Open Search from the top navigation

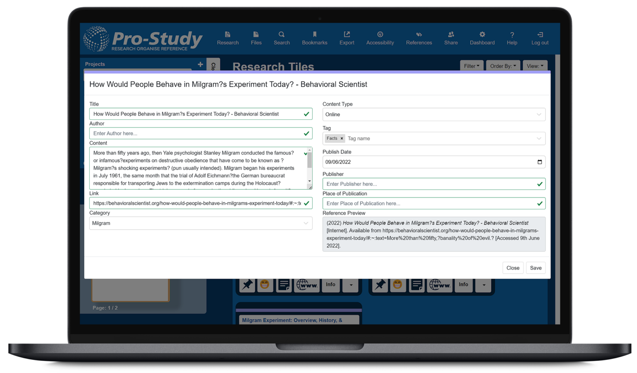point(282,38)
